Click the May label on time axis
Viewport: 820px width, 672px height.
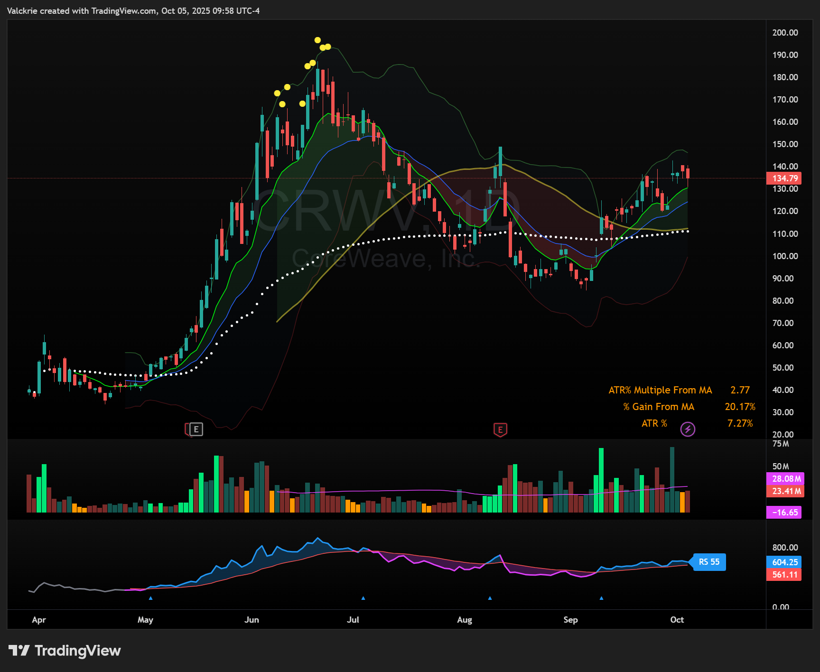coord(145,620)
